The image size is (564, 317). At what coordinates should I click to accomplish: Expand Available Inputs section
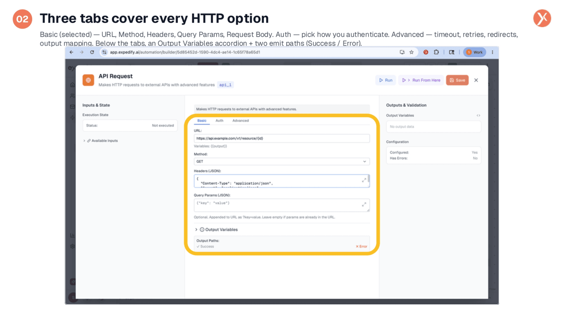click(x=100, y=141)
